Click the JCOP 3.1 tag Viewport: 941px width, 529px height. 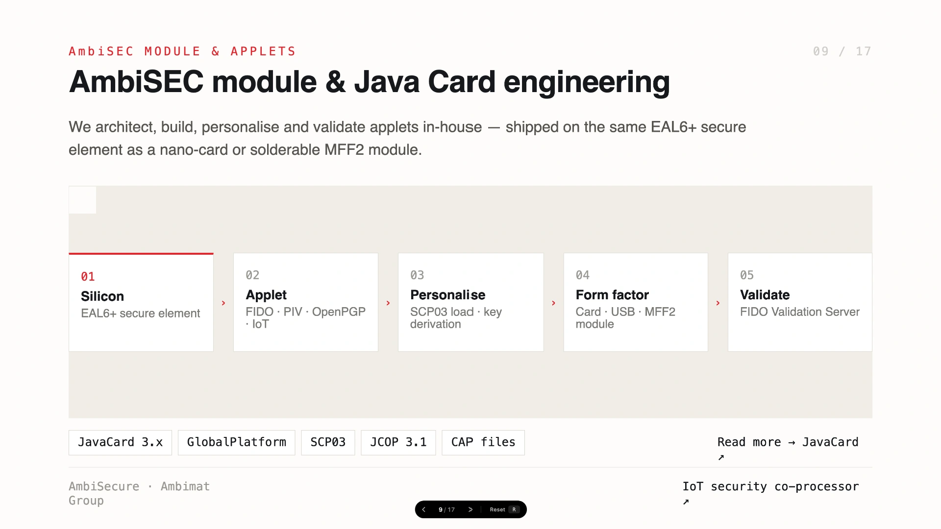(398, 442)
